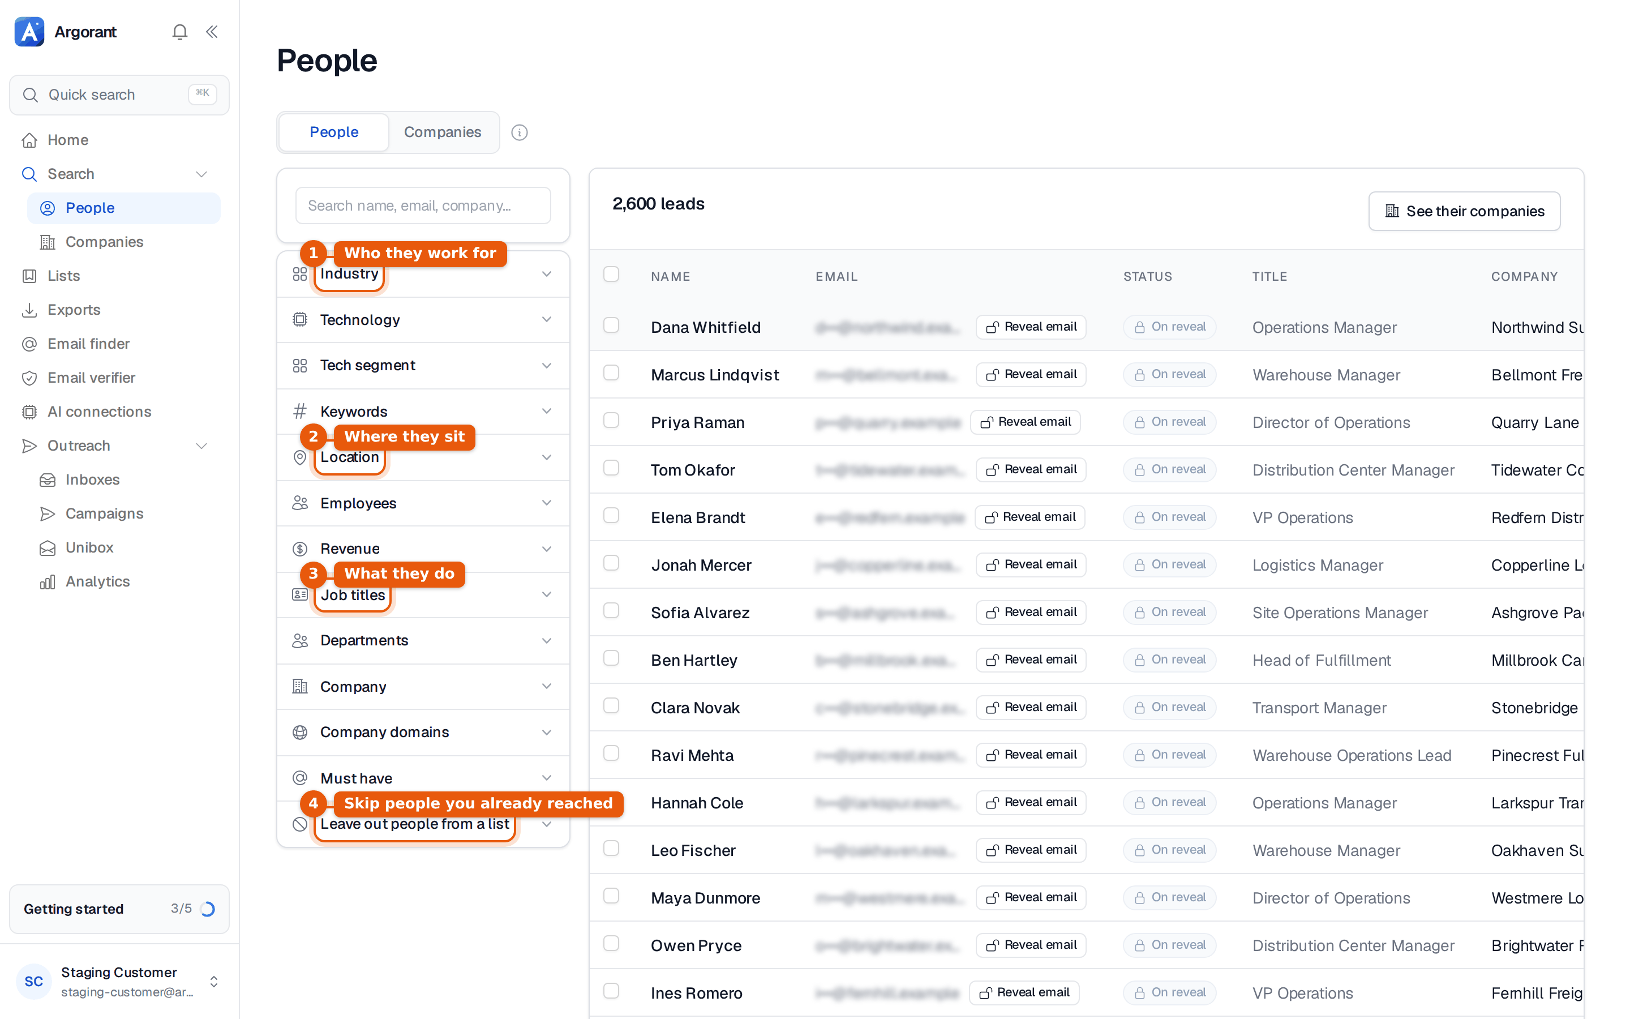Click the Unibox envelope icon
1630x1019 pixels.
pyautogui.click(x=47, y=548)
